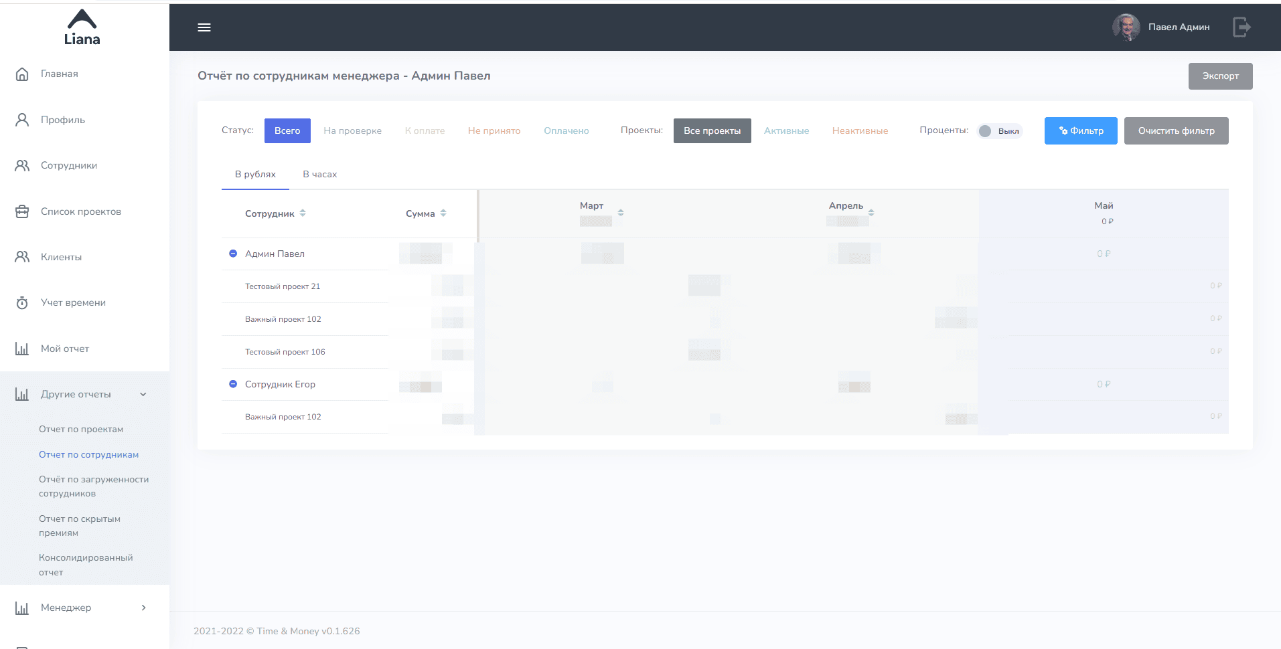Collapse the Админ Павел row
The image size is (1281, 649).
pos(233,254)
